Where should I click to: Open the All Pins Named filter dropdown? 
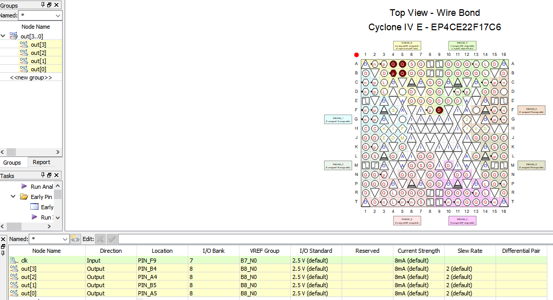[65, 239]
